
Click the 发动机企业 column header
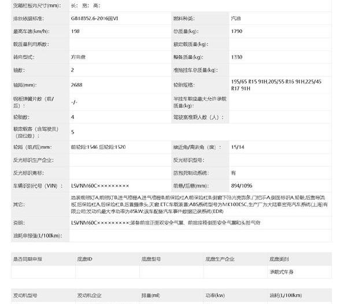tap(89, 295)
